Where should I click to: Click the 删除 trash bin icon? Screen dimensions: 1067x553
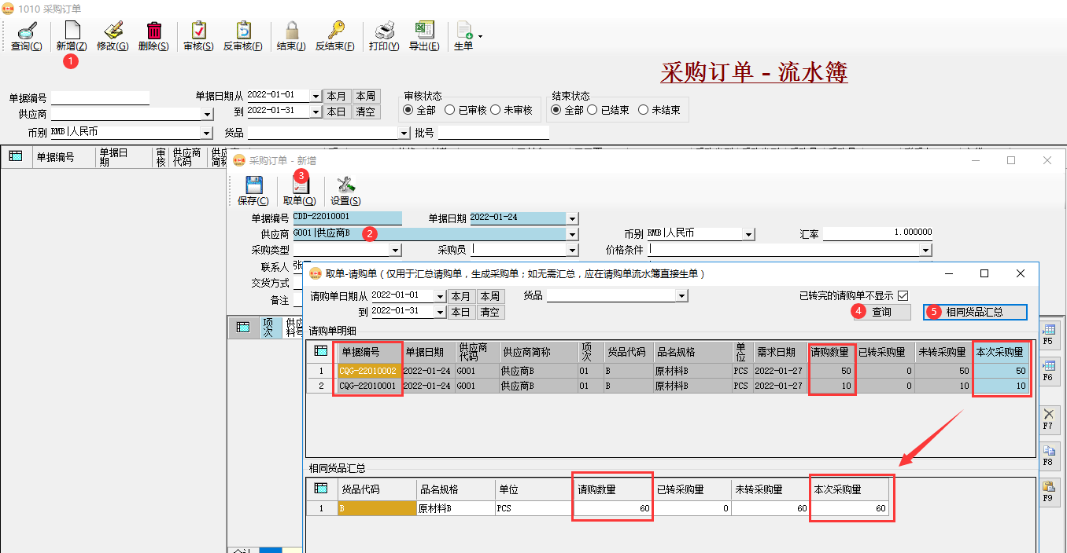[x=153, y=31]
